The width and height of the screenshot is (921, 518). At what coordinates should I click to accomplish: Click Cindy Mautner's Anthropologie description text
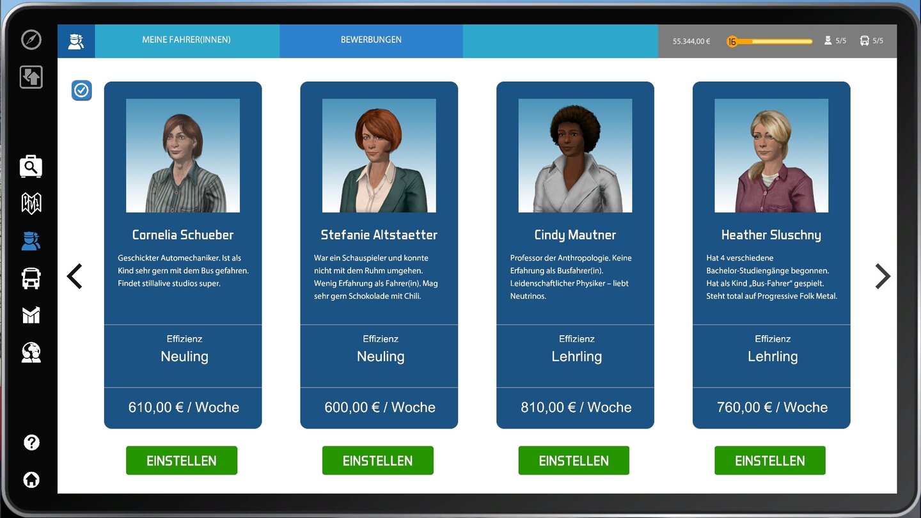pos(571,277)
